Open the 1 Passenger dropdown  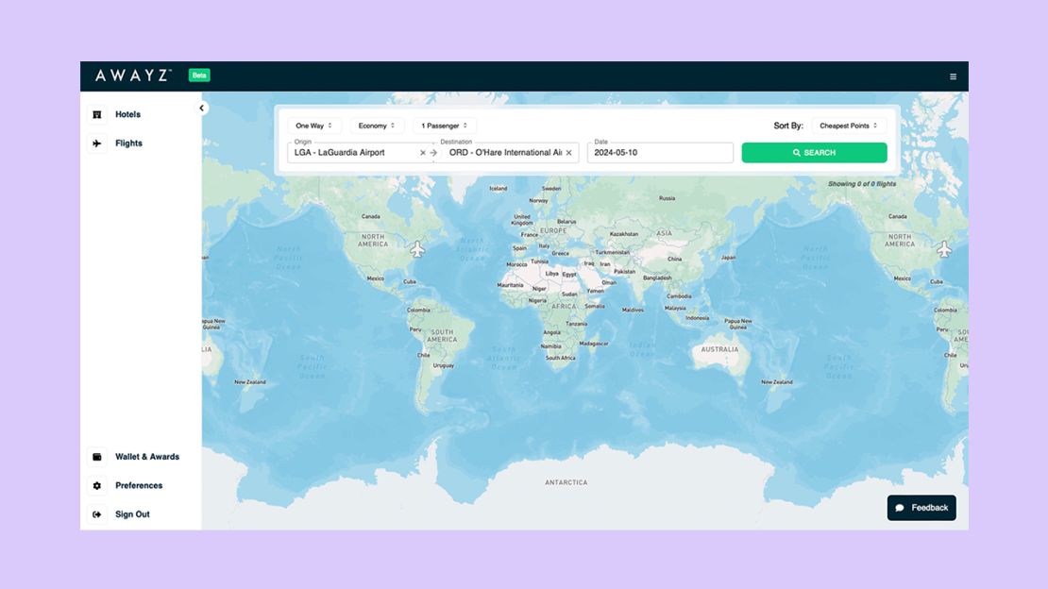tap(444, 126)
